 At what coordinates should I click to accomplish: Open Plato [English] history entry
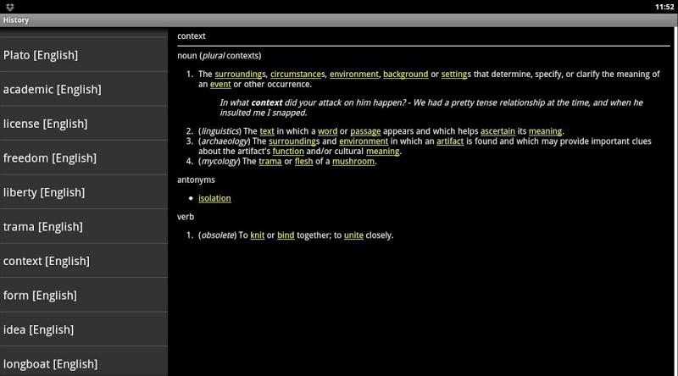[41, 55]
